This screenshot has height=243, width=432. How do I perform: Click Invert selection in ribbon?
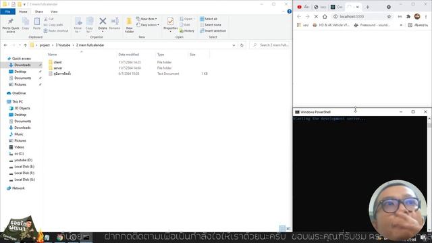[213, 31]
